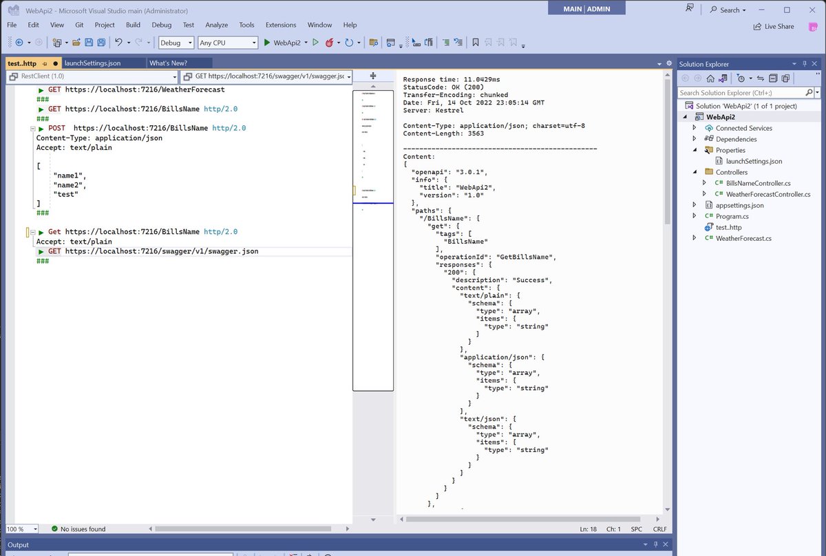Image resolution: width=826 pixels, height=556 pixels.
Task: Click the Home icon in Solution Explorer
Action: pos(710,78)
